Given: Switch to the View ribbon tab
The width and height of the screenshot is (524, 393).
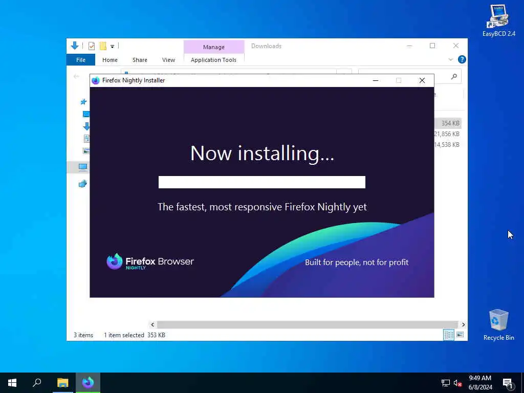Looking at the screenshot, I should coord(168,60).
